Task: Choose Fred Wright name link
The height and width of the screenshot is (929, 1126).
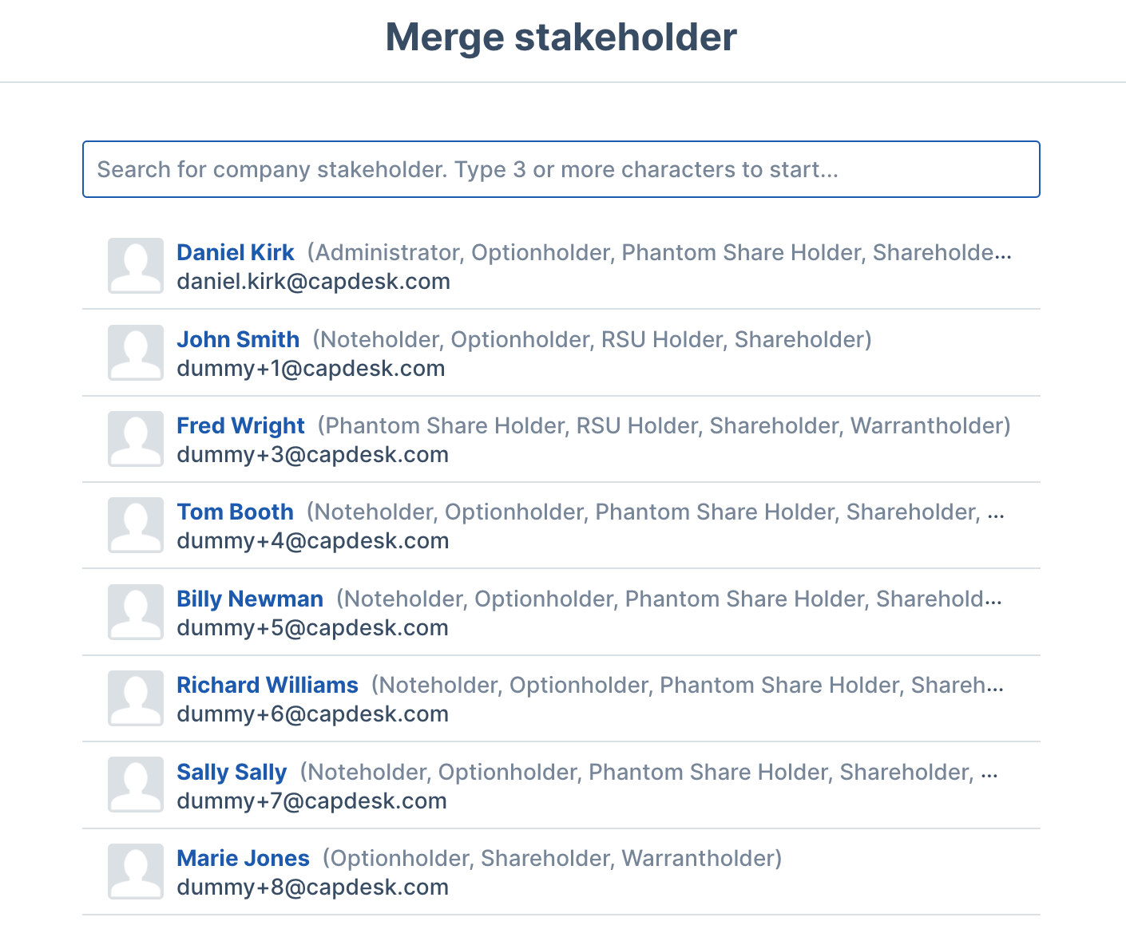Action: click(x=240, y=425)
